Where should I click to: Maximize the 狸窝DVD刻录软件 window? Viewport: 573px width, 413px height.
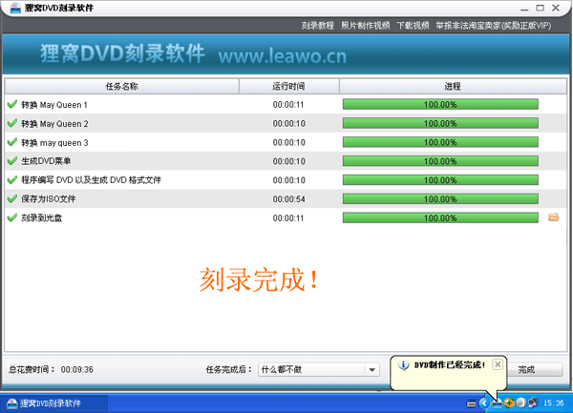tap(541, 8)
